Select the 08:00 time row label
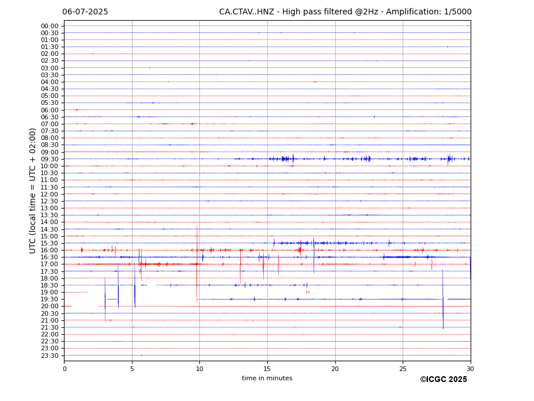 50,138
